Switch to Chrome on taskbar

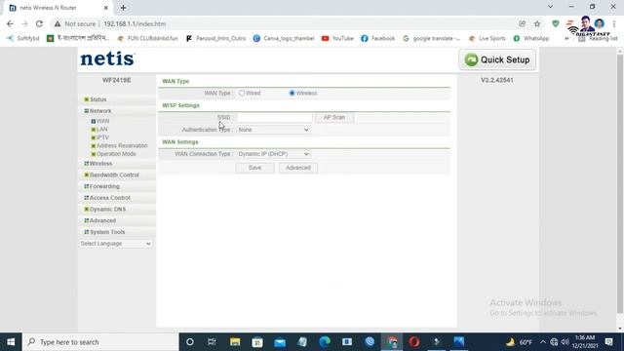[392, 342]
